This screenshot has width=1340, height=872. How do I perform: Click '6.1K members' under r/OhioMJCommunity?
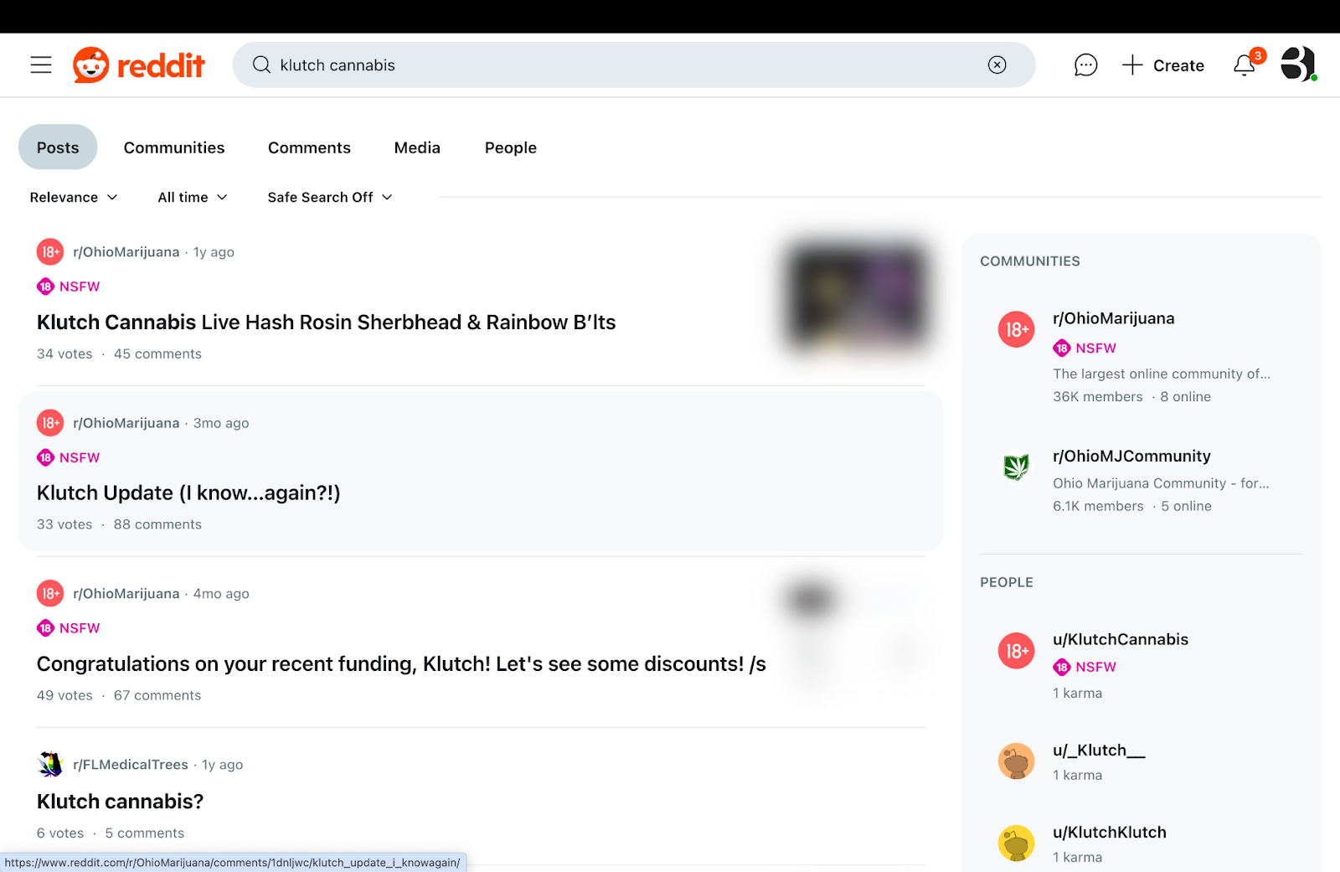[1098, 506]
